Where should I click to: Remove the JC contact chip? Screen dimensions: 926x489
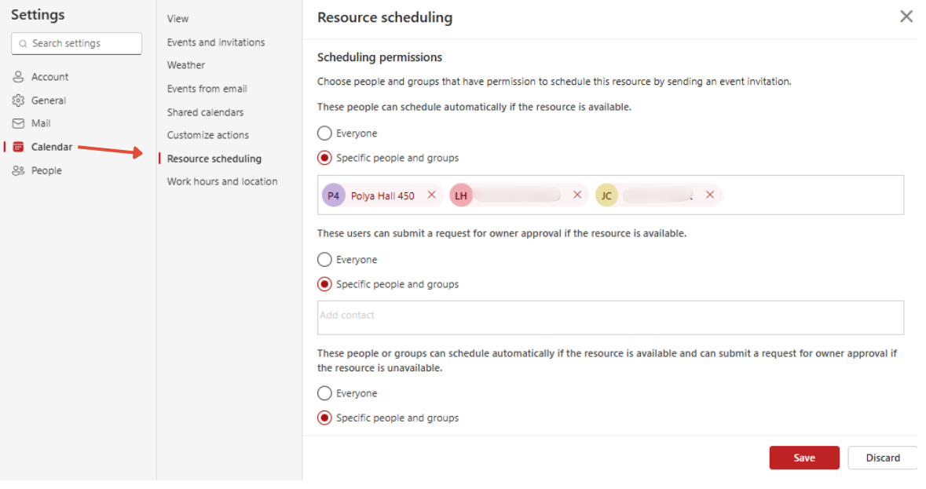pyautogui.click(x=710, y=195)
